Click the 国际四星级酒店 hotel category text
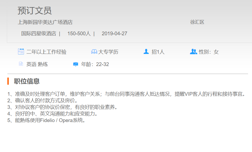This screenshot has width=252, height=152. [x=39, y=34]
